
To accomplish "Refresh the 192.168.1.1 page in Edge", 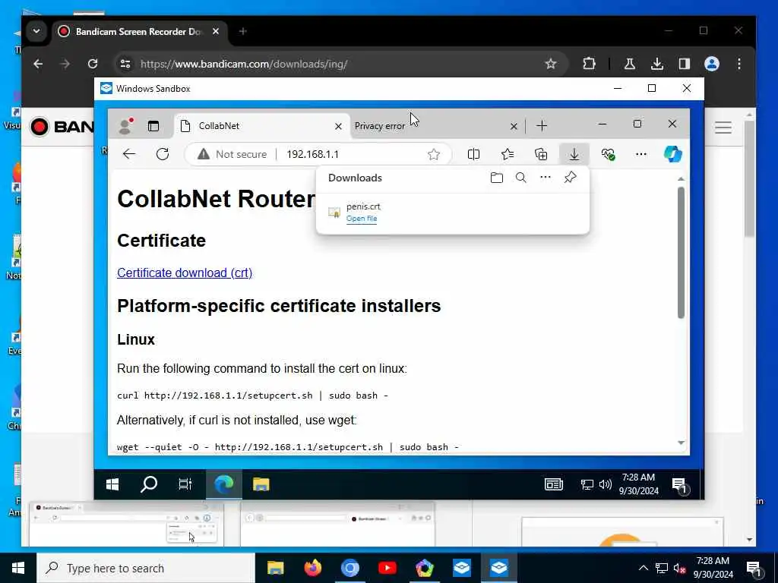I will (163, 154).
